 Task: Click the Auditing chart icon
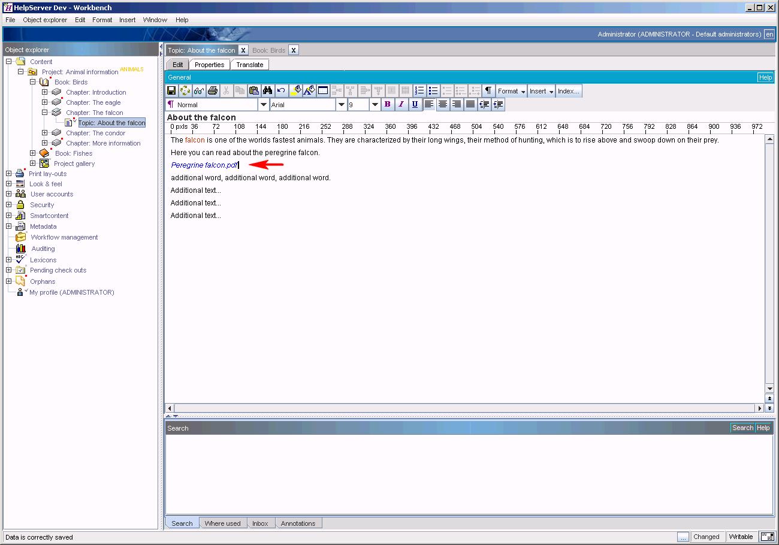pyautogui.click(x=21, y=249)
